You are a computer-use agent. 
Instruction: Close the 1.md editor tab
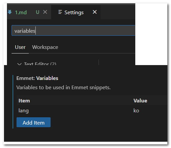tap(45, 12)
